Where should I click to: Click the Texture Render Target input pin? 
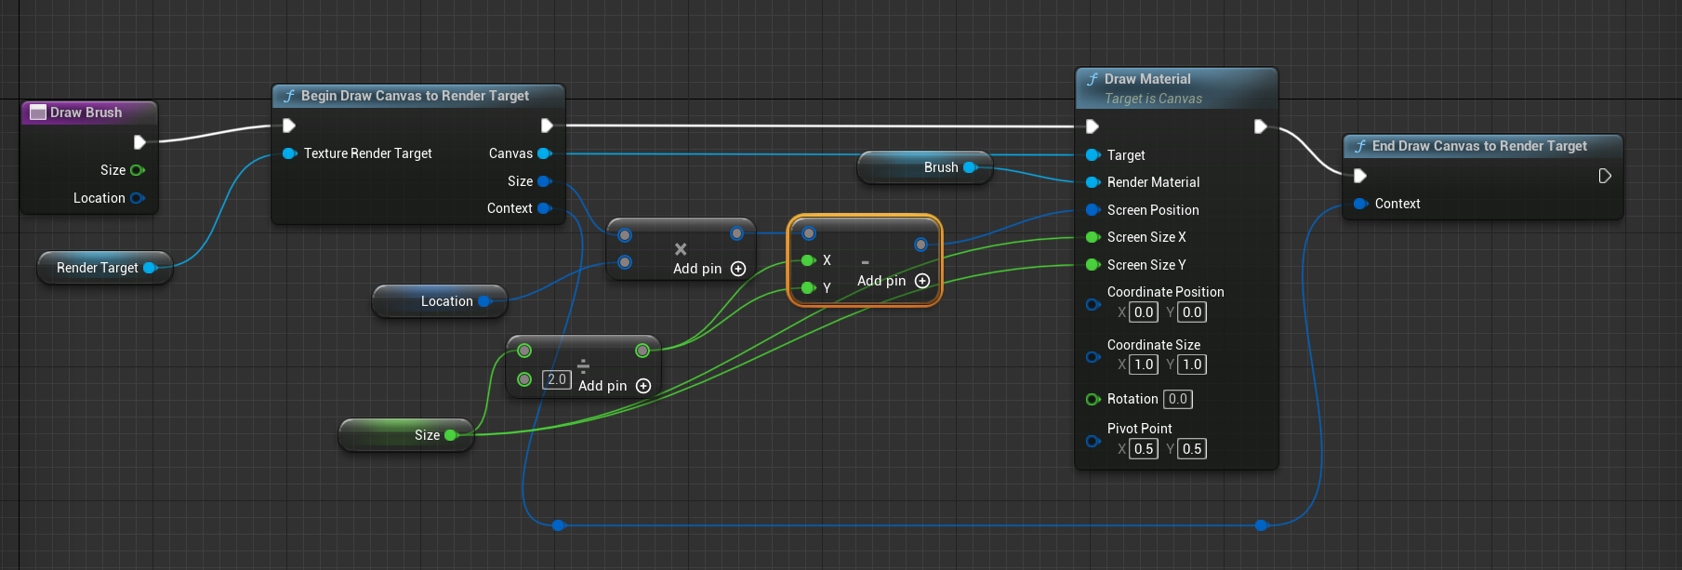(289, 153)
